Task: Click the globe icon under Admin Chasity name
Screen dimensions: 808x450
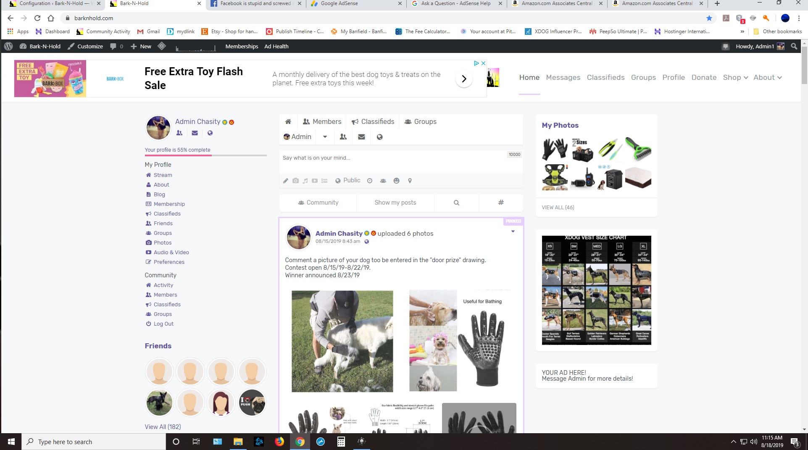Action: pyautogui.click(x=210, y=133)
